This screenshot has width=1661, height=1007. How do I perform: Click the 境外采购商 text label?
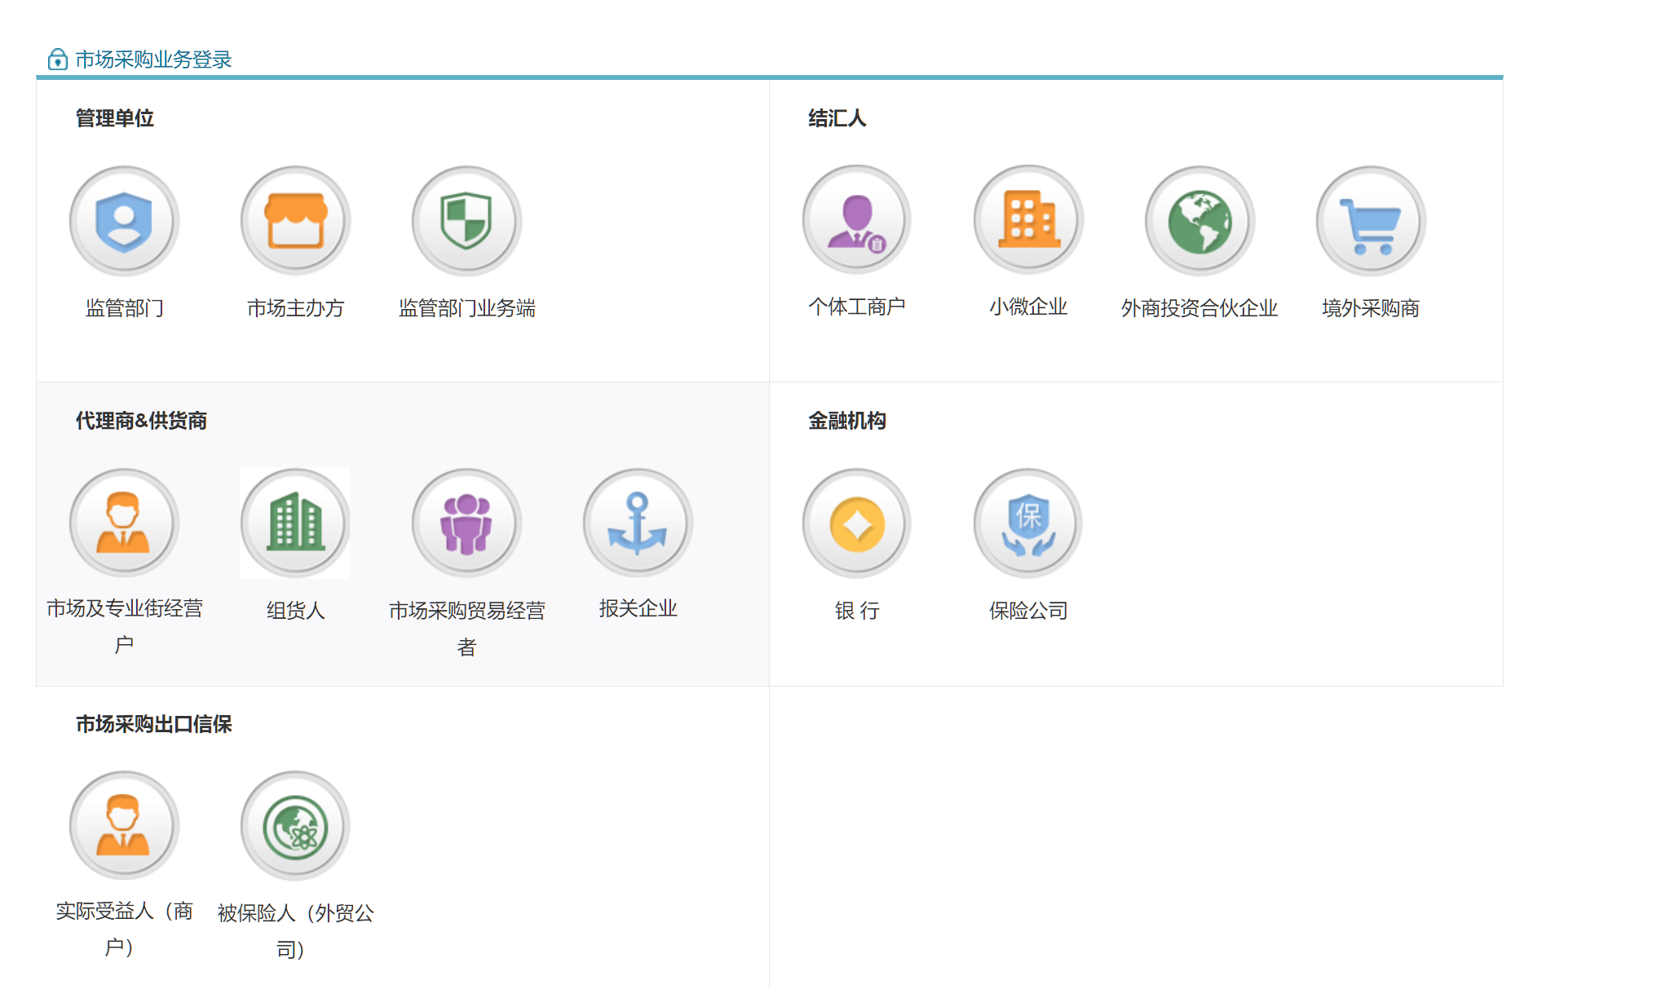1371,307
